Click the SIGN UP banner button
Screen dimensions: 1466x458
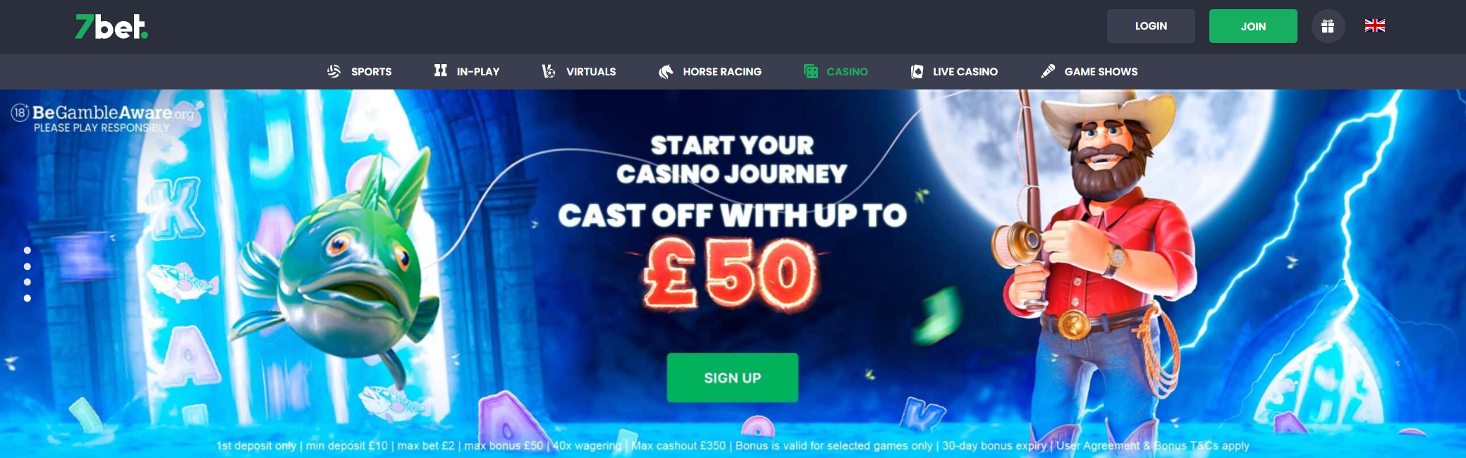coord(733,378)
